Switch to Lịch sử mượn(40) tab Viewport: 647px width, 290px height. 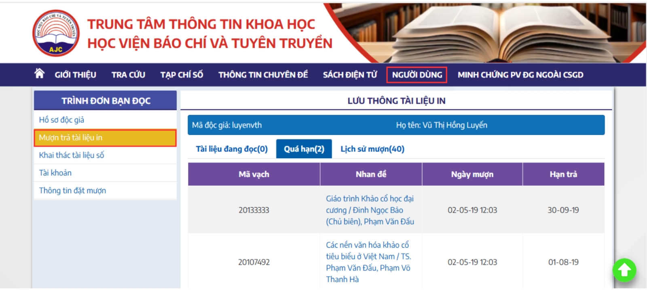(372, 149)
